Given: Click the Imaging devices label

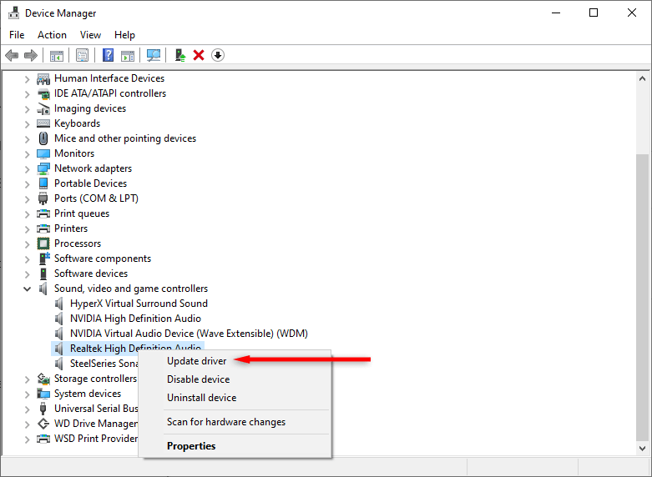Looking at the screenshot, I should (90, 108).
